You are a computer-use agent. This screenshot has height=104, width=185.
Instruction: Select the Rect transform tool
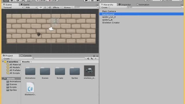[x=29, y=1]
